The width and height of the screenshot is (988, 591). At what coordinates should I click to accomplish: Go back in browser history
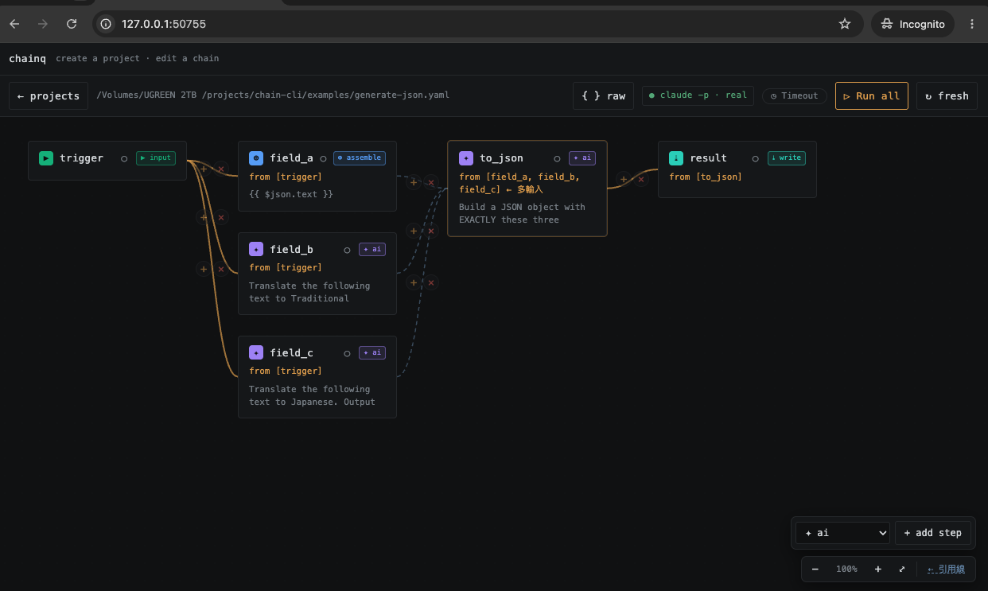(x=14, y=24)
